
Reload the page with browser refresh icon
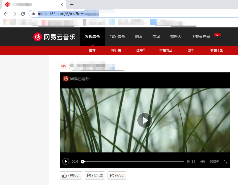23,14
